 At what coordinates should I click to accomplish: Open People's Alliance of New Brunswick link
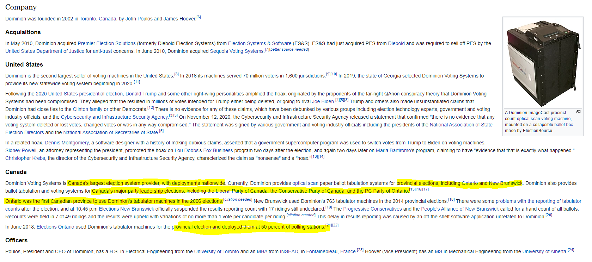click(x=460, y=209)
